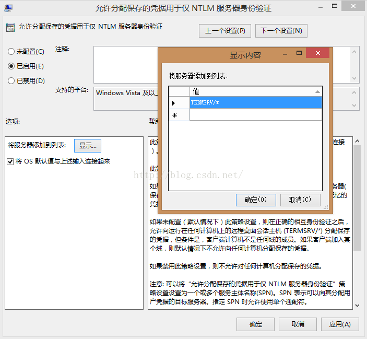Click the policy window title bar icon
This screenshot has height=339, width=367.
coord(8,8)
